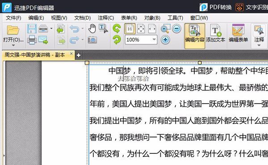Screen dimensions: 268x165
Task: Select the text selection tool
Action: click(x=103, y=28)
